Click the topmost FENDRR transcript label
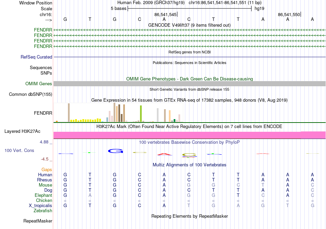 43,30
